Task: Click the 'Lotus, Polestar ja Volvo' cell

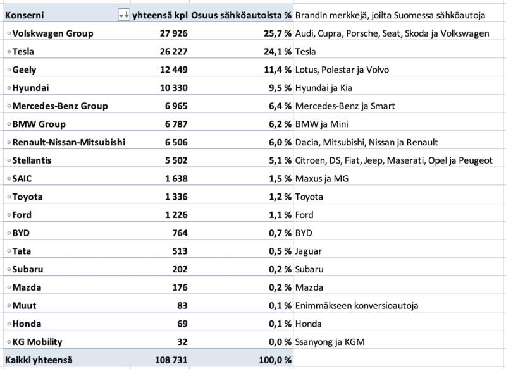Action: click(342, 70)
